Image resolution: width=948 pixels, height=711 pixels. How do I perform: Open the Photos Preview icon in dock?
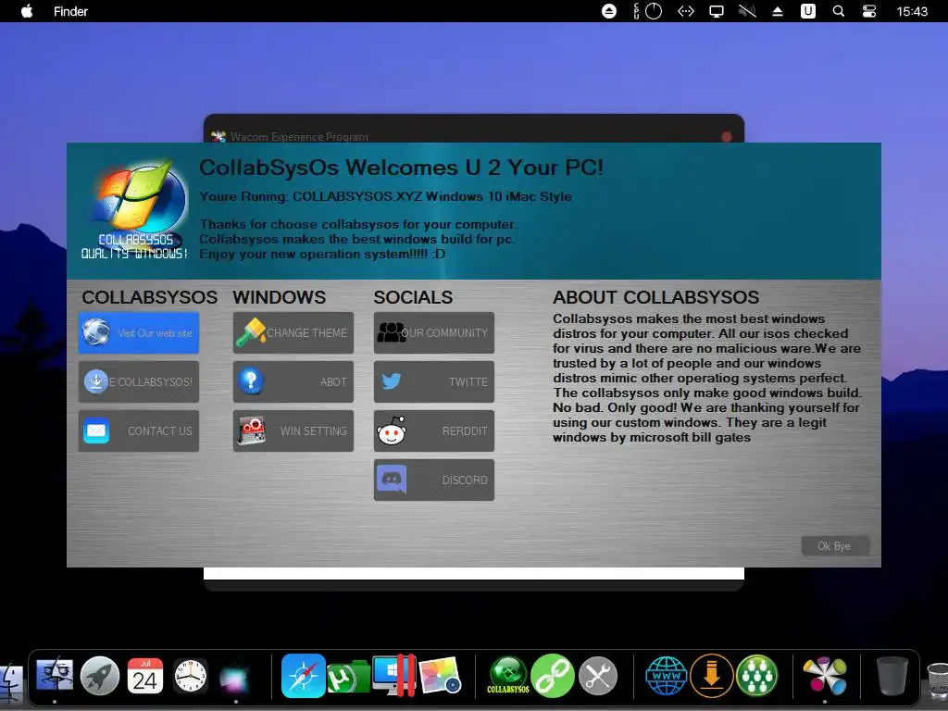[440, 676]
